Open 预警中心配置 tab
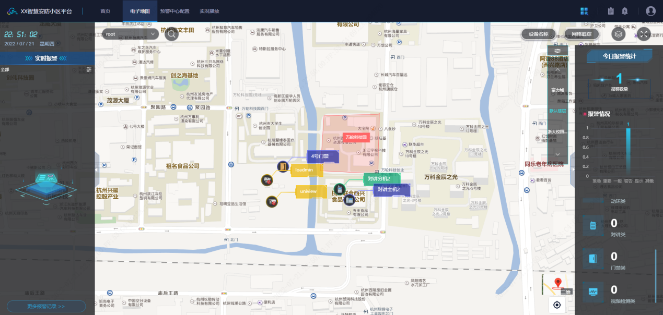Image resolution: width=663 pixels, height=315 pixels. [x=175, y=11]
